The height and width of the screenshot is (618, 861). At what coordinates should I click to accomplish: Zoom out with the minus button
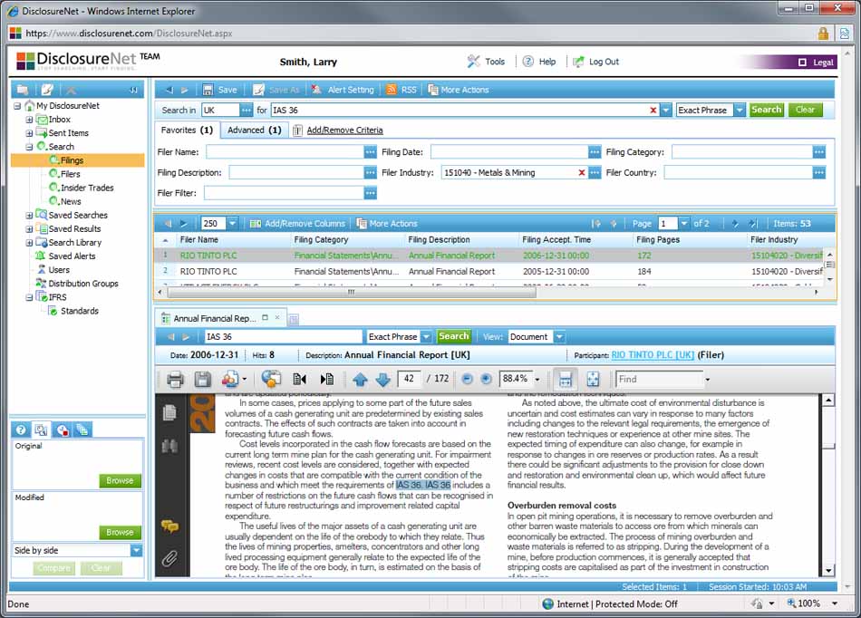tap(467, 379)
